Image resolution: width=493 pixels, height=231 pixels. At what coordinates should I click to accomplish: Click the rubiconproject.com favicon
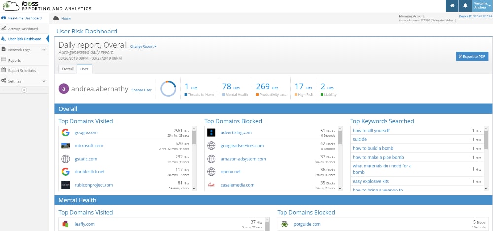(66, 185)
